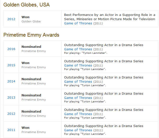
Task: Click Game of Thrones link in 2013 Emmy row
Action: pos(78,98)
